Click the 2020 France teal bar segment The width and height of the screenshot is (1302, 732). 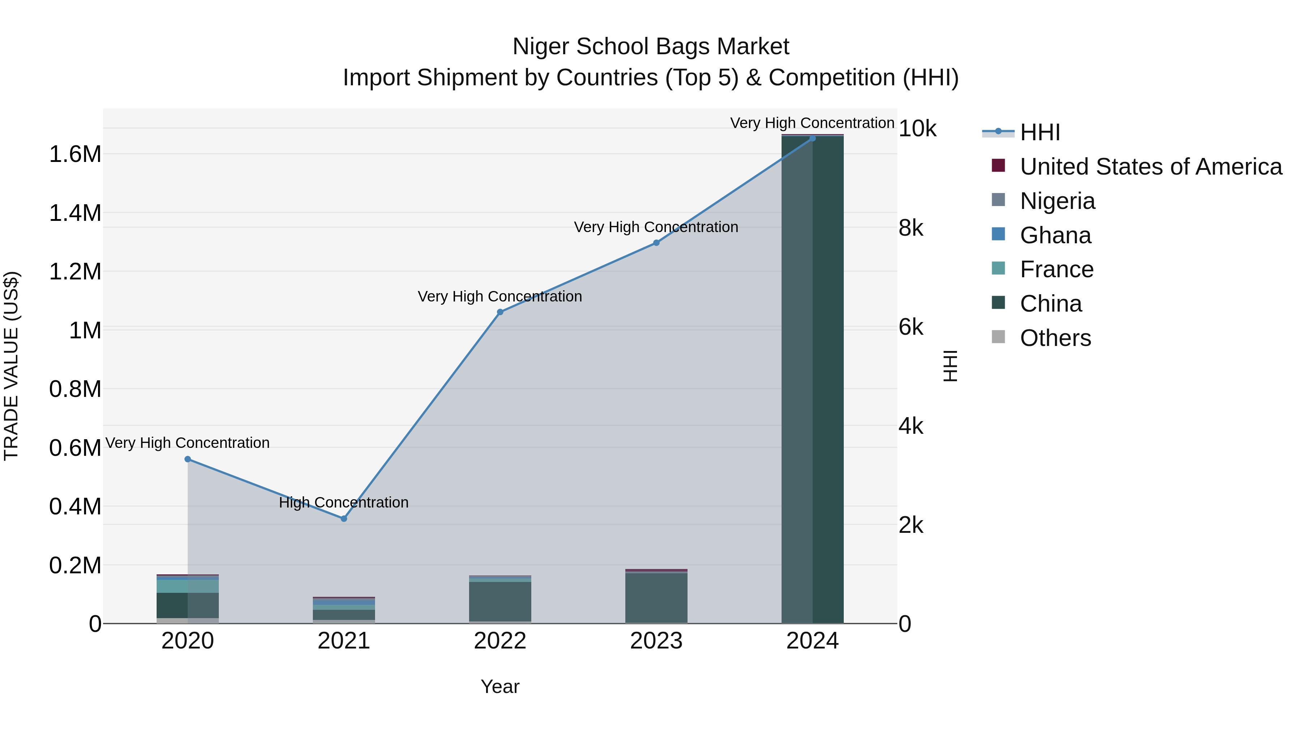187,586
